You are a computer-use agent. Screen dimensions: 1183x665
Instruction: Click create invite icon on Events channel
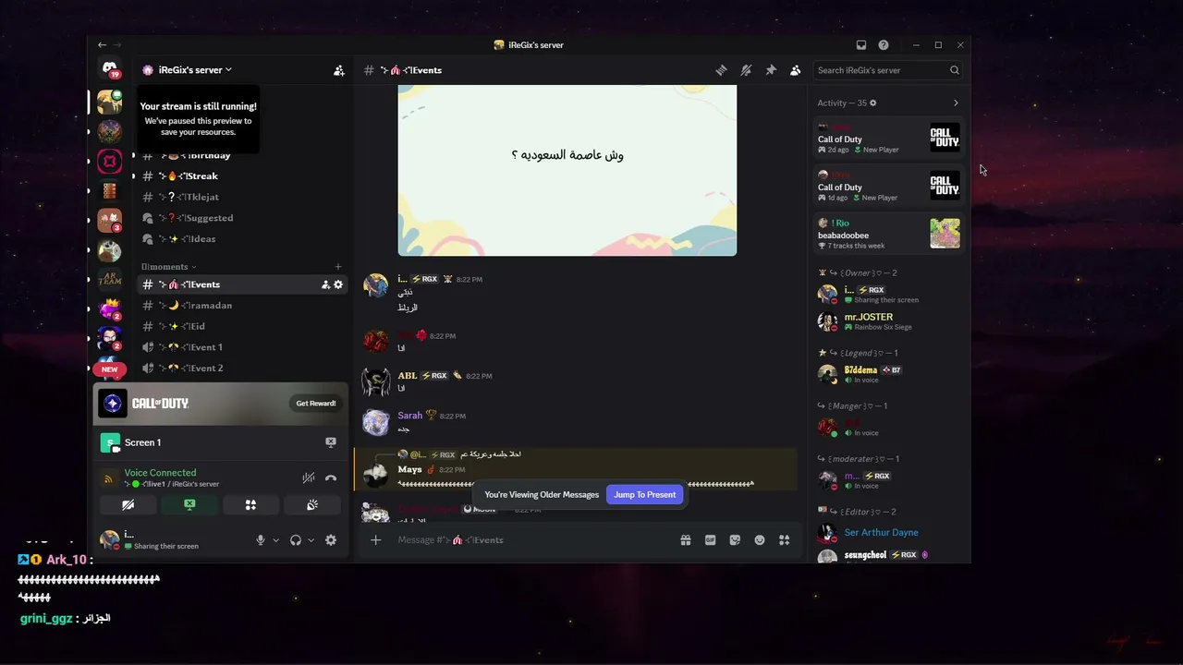tap(325, 284)
